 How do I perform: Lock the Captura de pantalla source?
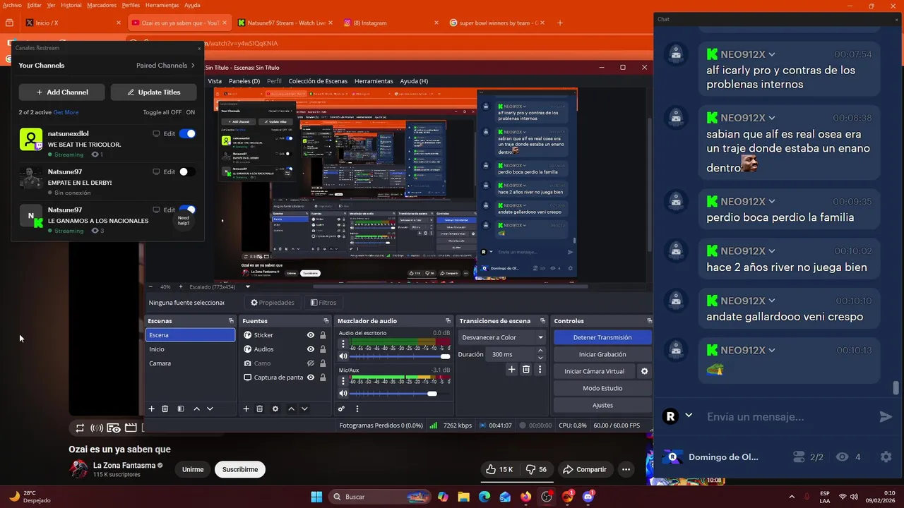[323, 377]
